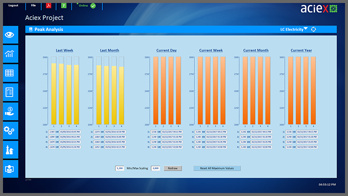Select Last Month peak 3 date field
Screen dimensions: 348x196
point(115,142)
